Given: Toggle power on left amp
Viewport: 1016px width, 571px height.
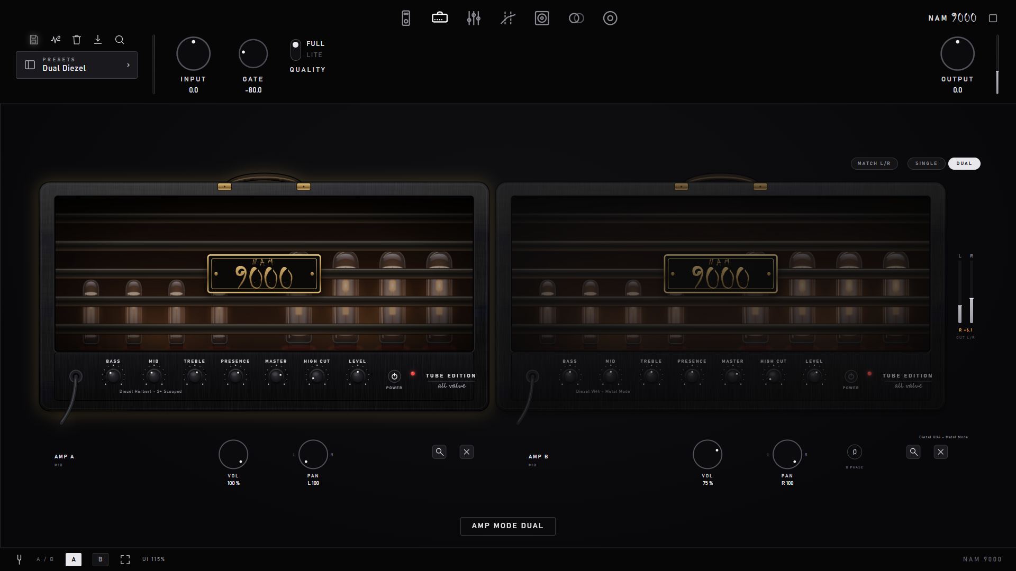Looking at the screenshot, I should coord(394,376).
